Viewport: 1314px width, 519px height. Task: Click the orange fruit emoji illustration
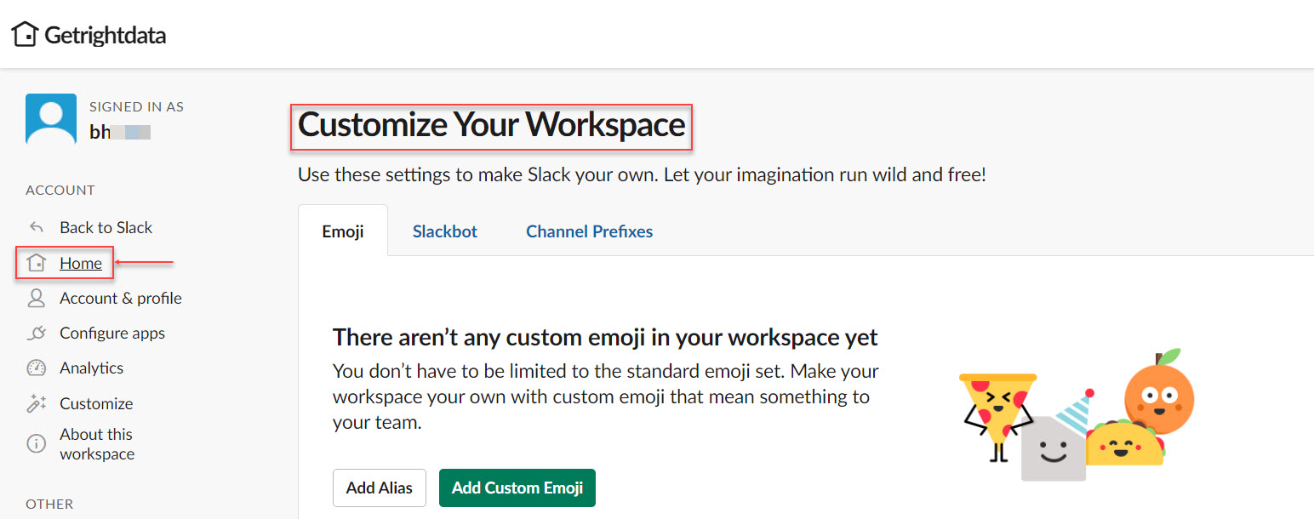pos(1158,391)
